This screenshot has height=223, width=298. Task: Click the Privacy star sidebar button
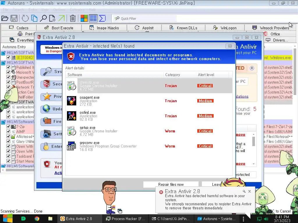pyautogui.click(x=51, y=96)
